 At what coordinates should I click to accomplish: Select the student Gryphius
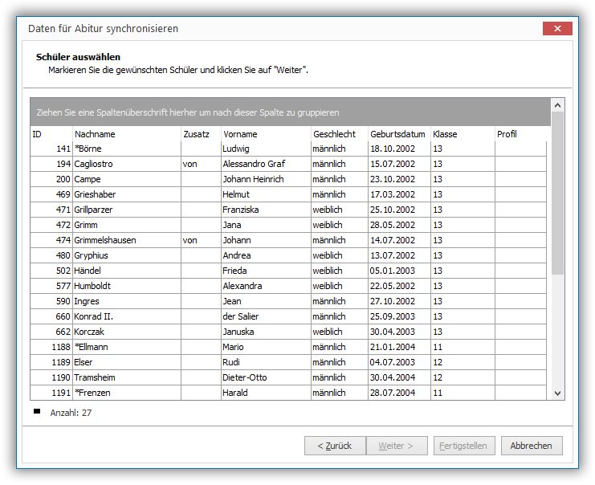288,255
